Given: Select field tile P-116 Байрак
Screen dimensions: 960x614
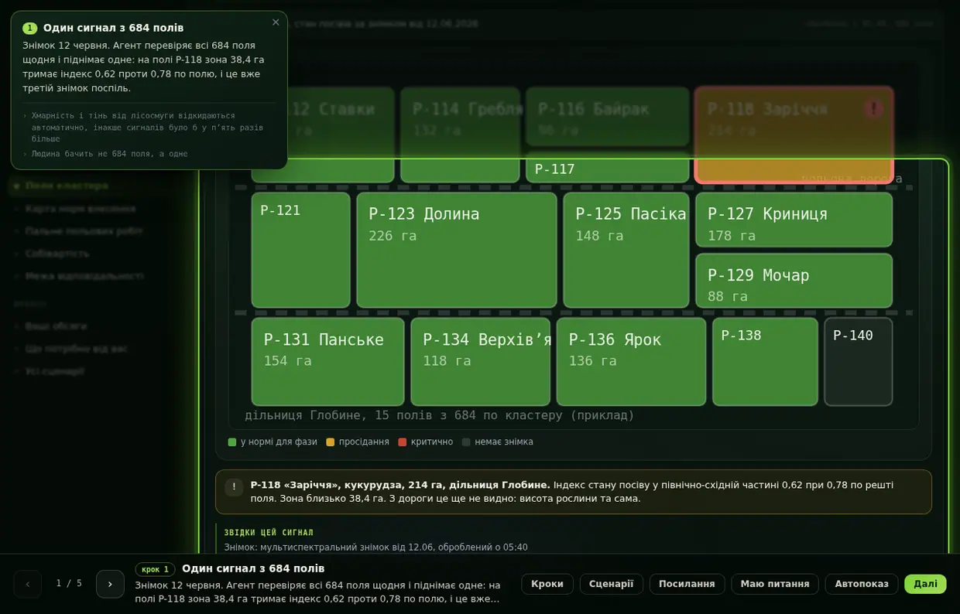Looking at the screenshot, I should [x=608, y=117].
